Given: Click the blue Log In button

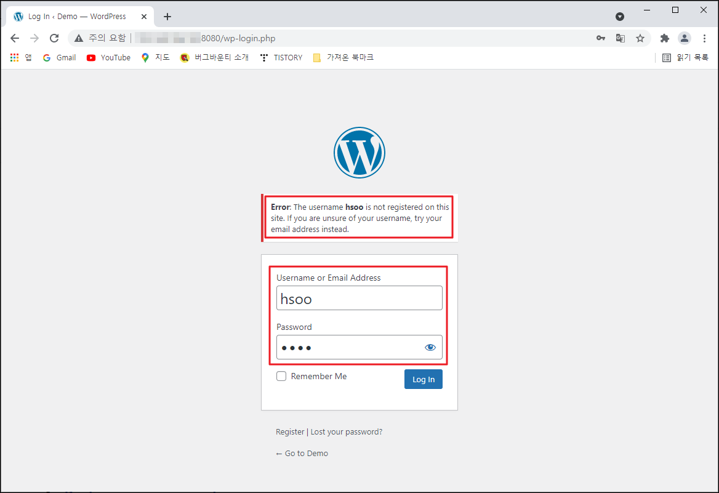Looking at the screenshot, I should pos(424,379).
